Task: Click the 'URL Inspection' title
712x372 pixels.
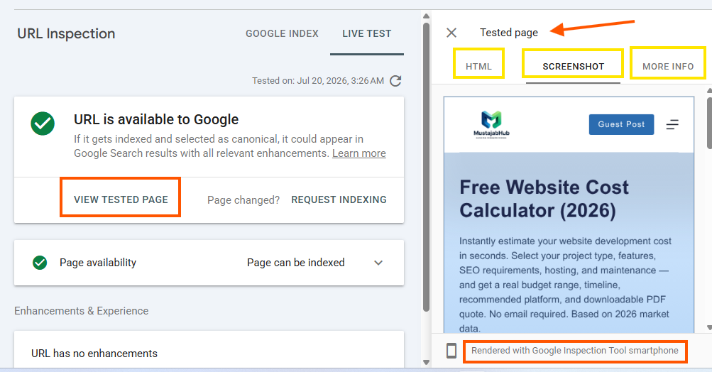Action: (66, 33)
